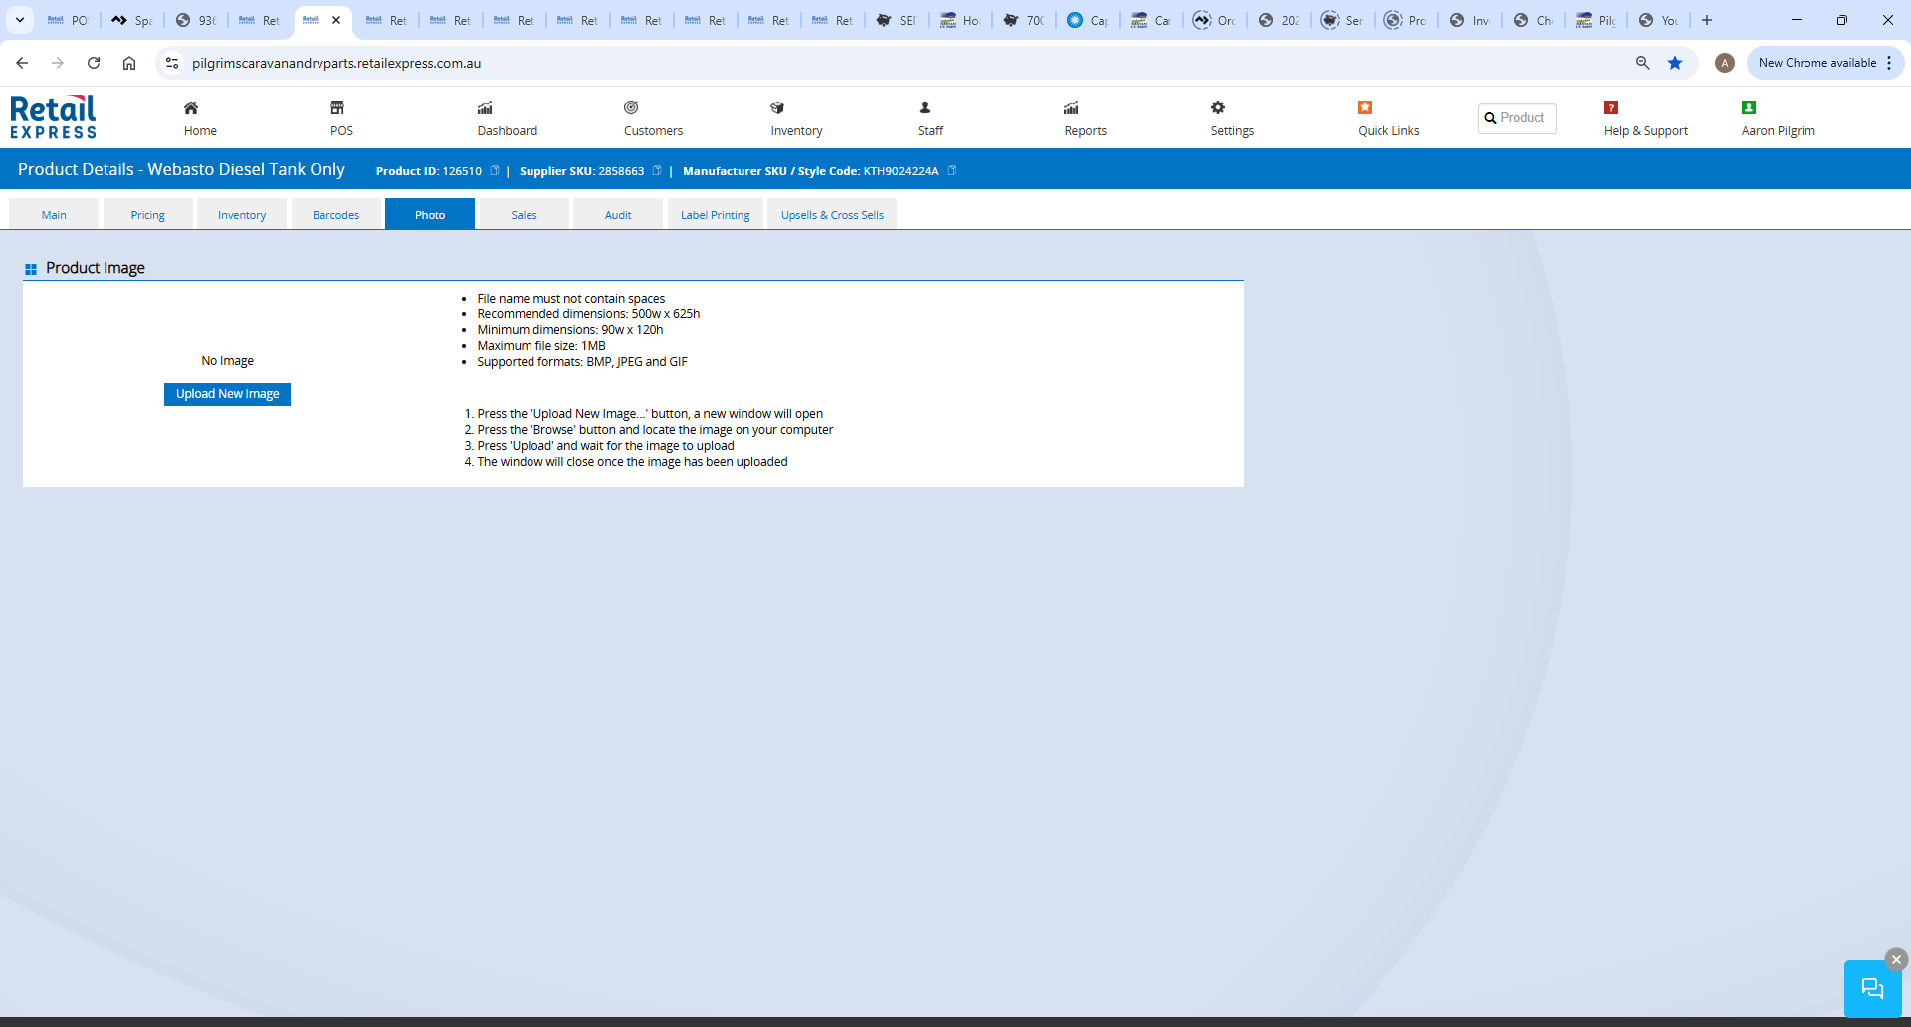Image resolution: width=1911 pixels, height=1027 pixels.
Task: View site information icon in address bar
Action: [172, 63]
